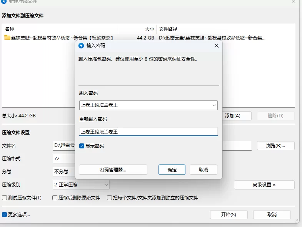The height and width of the screenshot is (227, 302).
Task: Select the yellow folder icon in the file list
Action: [7, 38]
